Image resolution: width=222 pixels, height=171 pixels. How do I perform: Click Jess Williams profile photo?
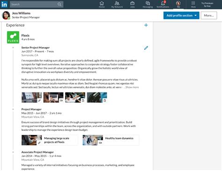[6, 15]
